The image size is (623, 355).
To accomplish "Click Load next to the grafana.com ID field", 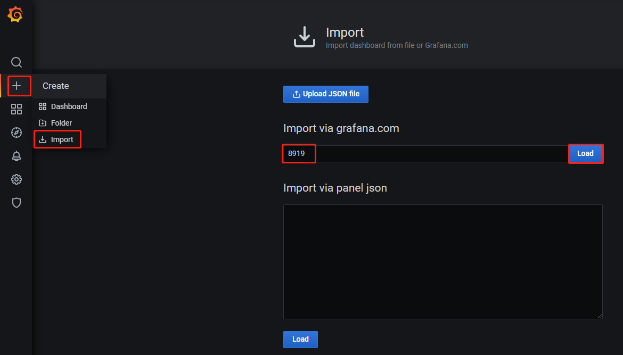I will tap(585, 154).
